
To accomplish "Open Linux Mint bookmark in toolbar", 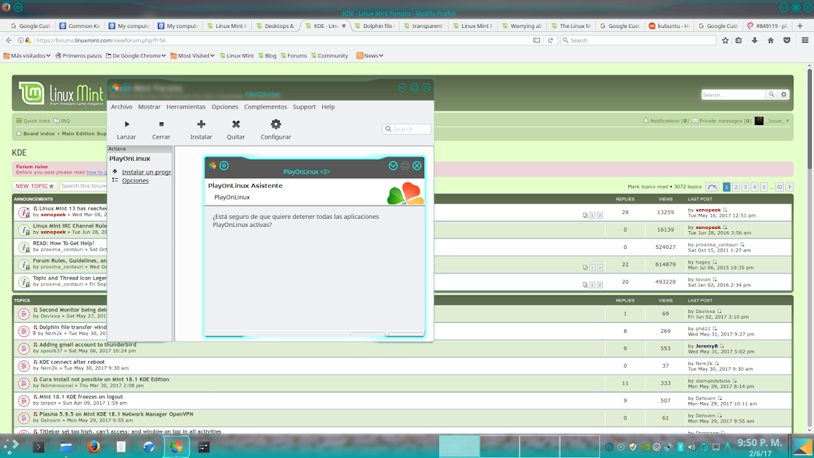I will coord(237,55).
